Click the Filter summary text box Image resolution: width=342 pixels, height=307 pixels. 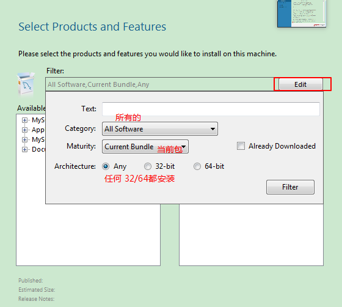pos(159,84)
